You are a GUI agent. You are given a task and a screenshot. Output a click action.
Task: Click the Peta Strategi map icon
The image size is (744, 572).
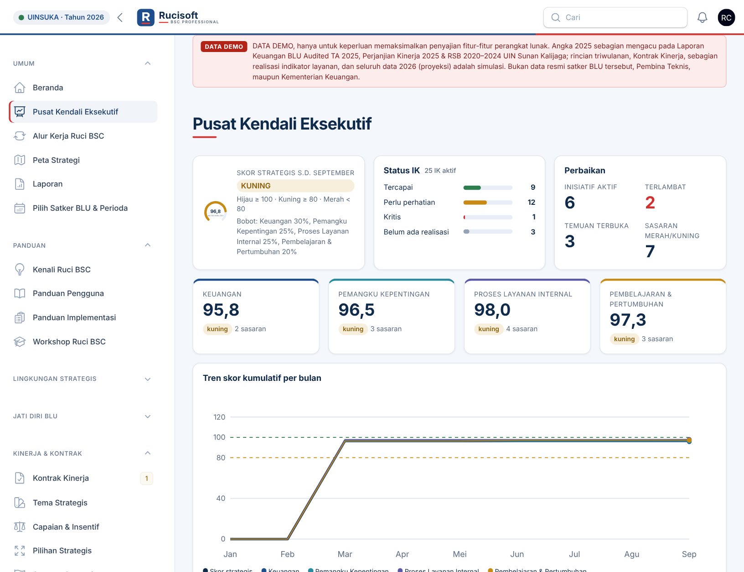[x=20, y=160]
